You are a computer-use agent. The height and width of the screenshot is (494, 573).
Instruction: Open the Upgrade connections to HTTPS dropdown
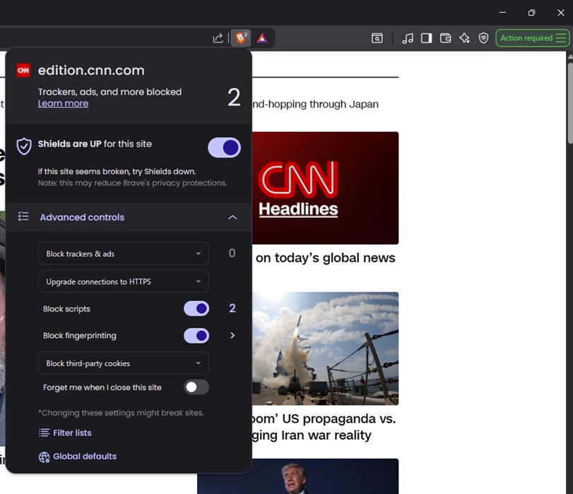pos(123,282)
